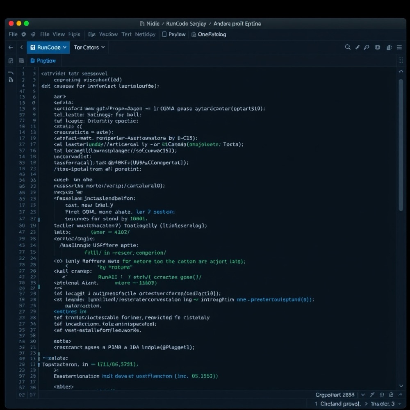The width and height of the screenshot is (410, 410).
Task: Open the View menu
Action: [x=59, y=34]
